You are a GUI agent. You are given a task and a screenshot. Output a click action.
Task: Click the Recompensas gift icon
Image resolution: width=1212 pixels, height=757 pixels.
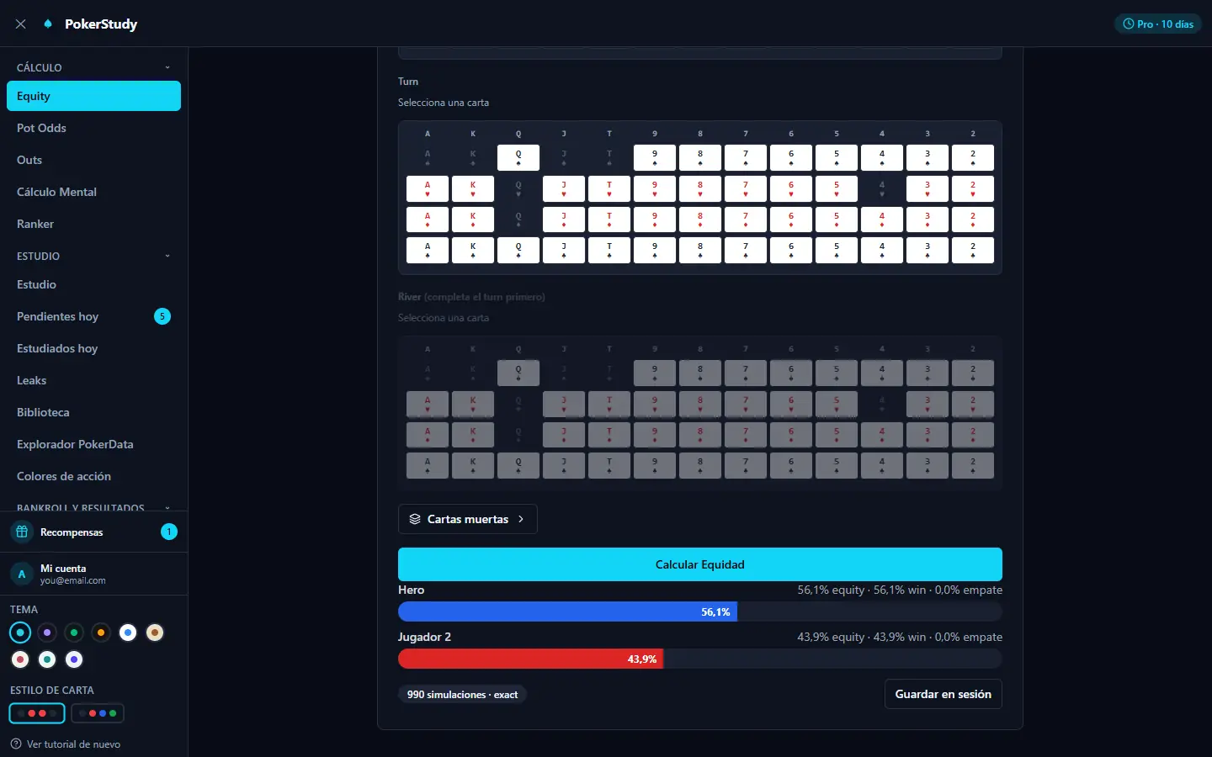(x=22, y=532)
